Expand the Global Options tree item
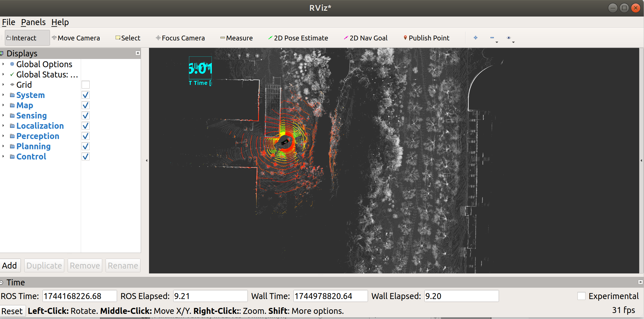This screenshot has width=644, height=319. 3,64
